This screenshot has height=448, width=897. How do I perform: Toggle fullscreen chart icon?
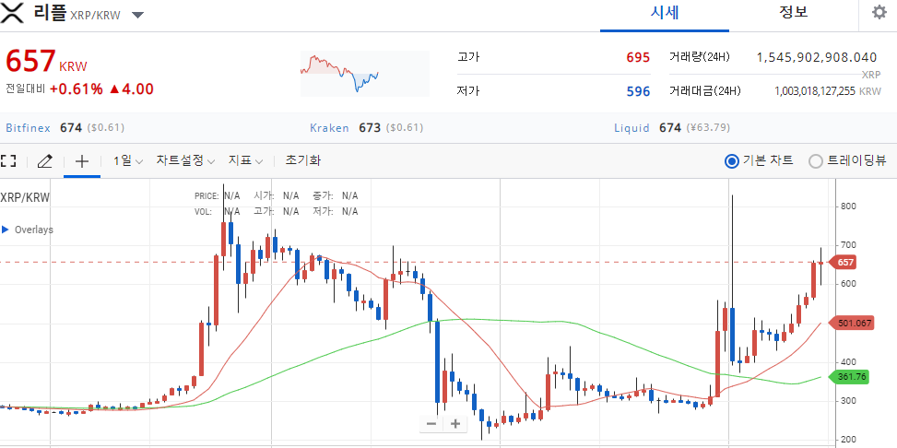8,160
